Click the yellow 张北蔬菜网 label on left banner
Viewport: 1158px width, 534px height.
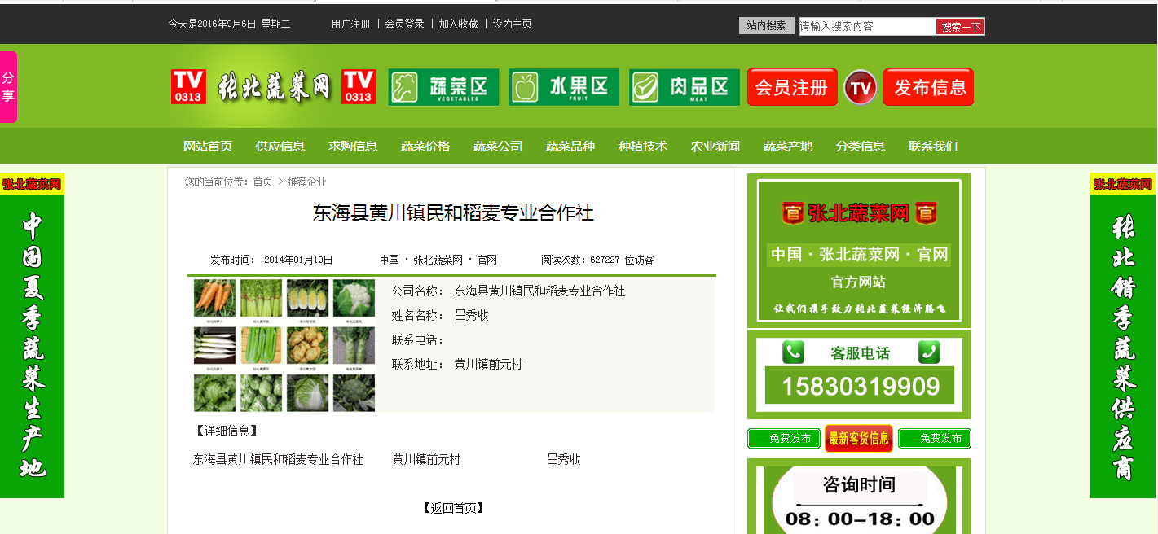pos(32,184)
